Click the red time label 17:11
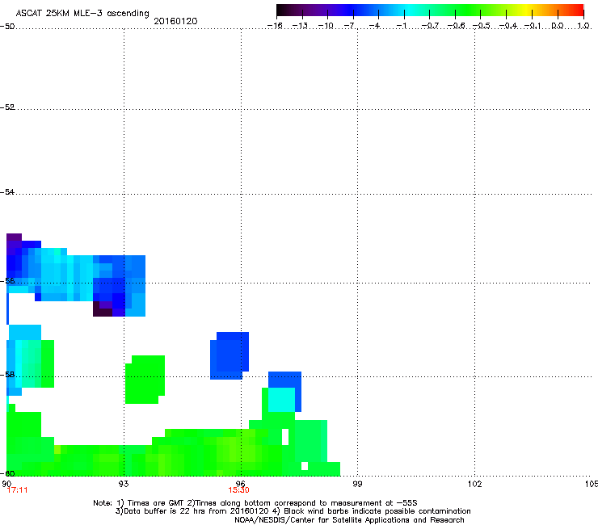 (18, 490)
